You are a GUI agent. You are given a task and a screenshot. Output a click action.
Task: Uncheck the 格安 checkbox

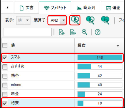(5, 103)
